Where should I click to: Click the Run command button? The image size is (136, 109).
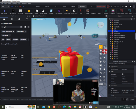pyautogui.click(x=132, y=99)
